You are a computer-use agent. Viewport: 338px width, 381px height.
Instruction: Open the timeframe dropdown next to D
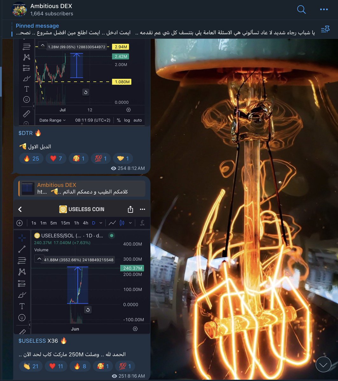click(x=100, y=223)
